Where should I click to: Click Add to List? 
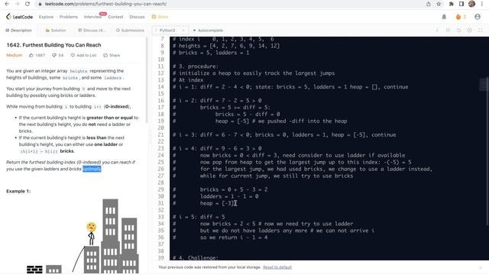click(x=83, y=55)
